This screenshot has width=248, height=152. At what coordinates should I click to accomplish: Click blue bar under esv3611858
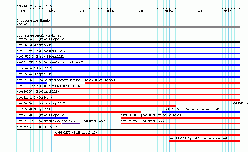[128, 65]
